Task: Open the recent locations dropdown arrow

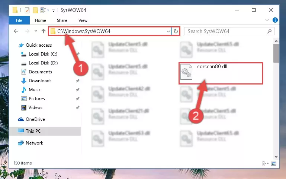Action: [x=36, y=31]
